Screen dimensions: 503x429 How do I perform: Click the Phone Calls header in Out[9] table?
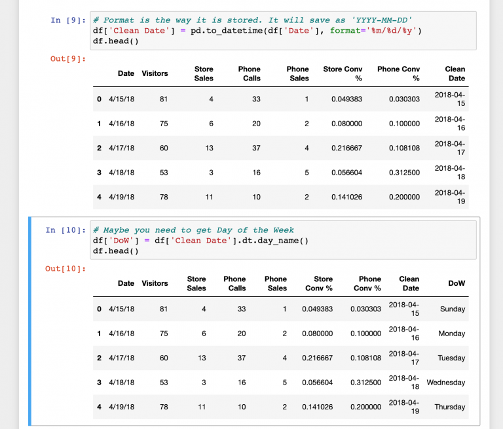tap(249, 73)
